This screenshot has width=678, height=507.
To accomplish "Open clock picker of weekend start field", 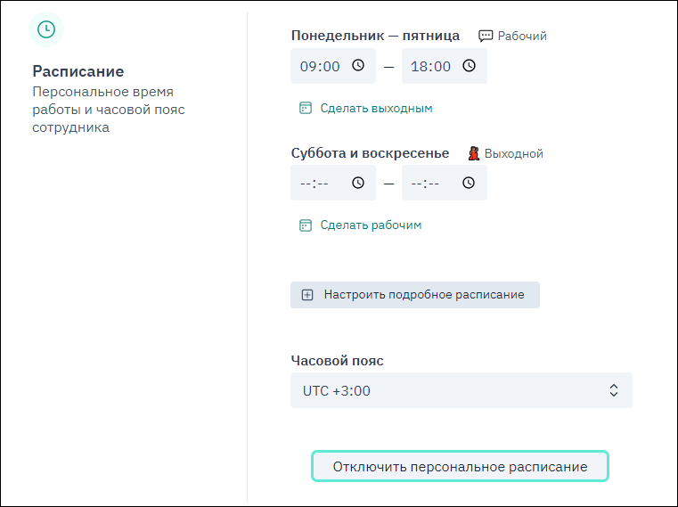I will pyautogui.click(x=358, y=183).
